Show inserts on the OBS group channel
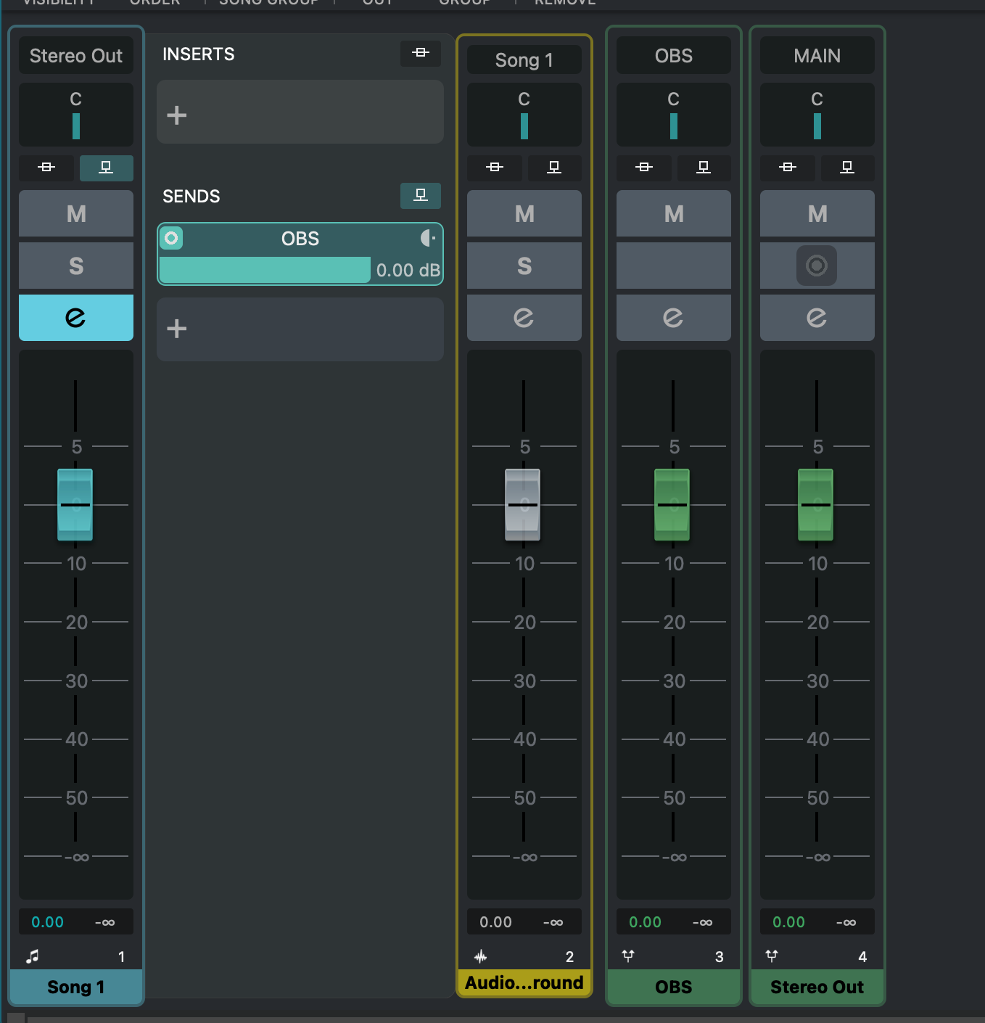This screenshot has height=1023, width=985. pos(643,168)
